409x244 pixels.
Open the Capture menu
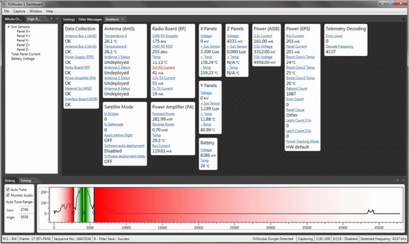coord(19,11)
